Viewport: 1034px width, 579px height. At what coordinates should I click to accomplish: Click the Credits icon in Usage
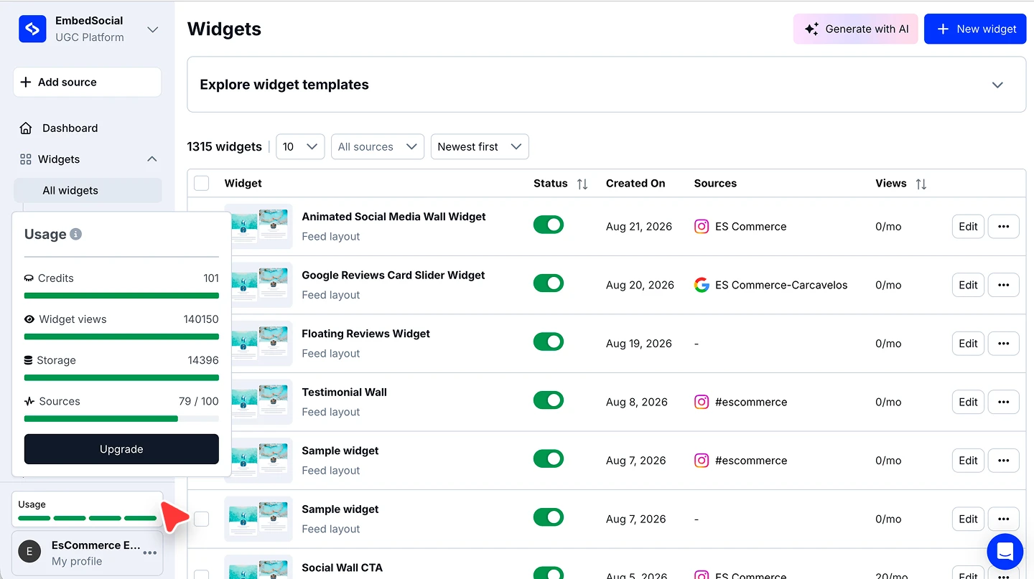coord(29,278)
